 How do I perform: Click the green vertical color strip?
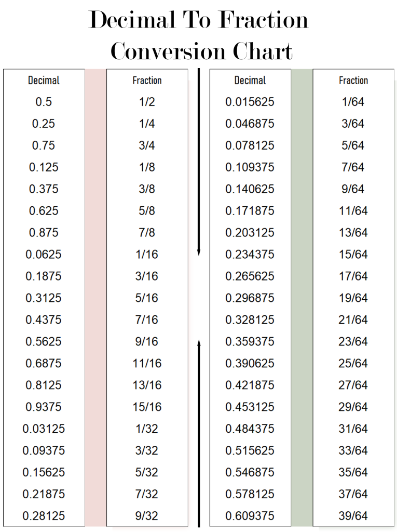(302, 298)
